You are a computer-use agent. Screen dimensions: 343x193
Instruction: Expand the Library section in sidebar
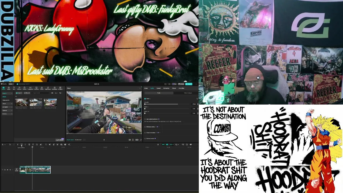[7, 114]
